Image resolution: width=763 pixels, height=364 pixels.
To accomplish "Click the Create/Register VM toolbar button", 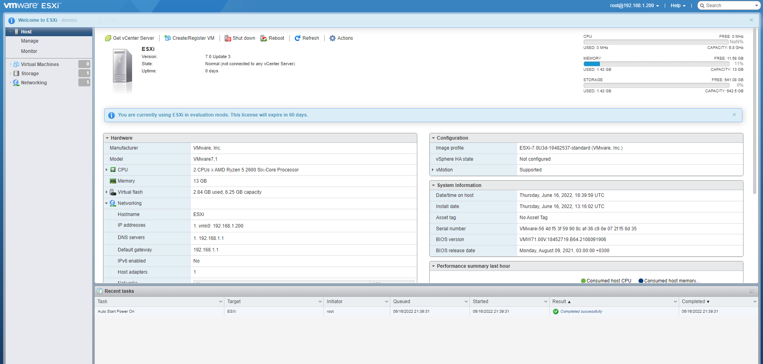I will [189, 38].
